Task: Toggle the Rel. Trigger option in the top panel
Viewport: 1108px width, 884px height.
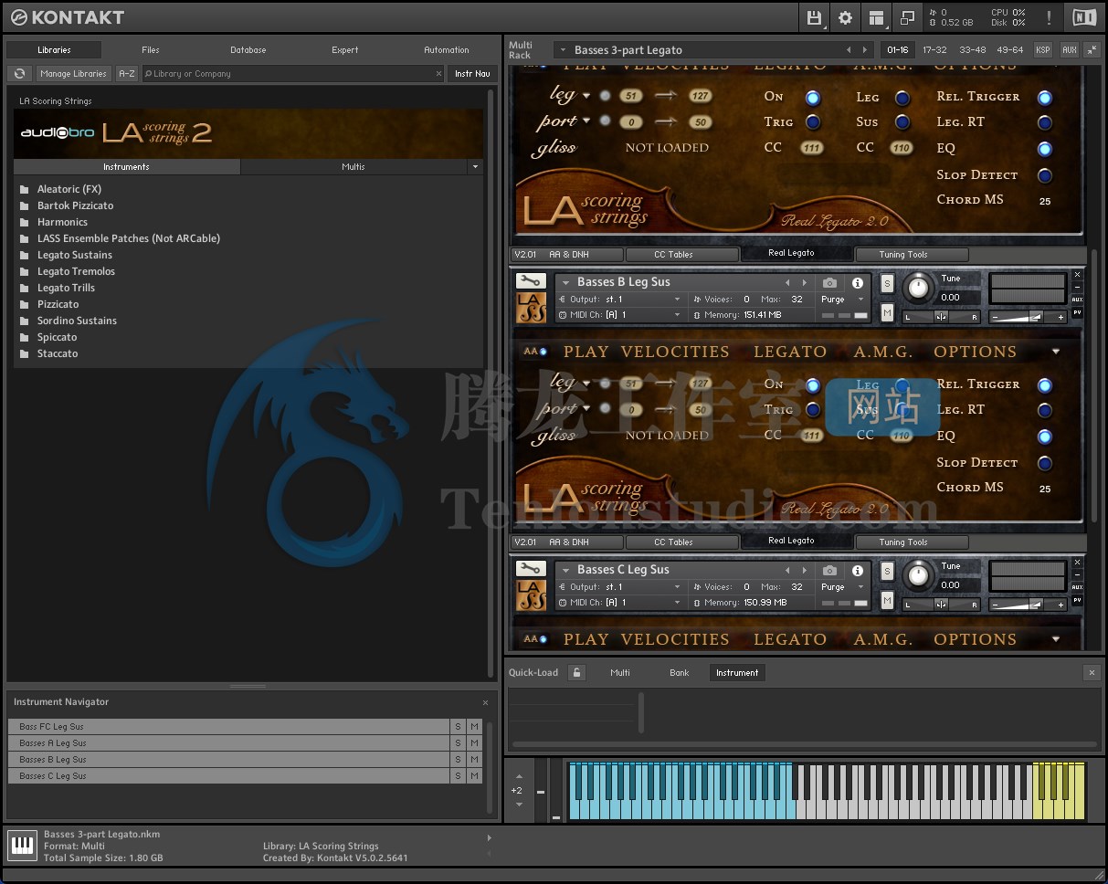Action: click(x=1045, y=97)
